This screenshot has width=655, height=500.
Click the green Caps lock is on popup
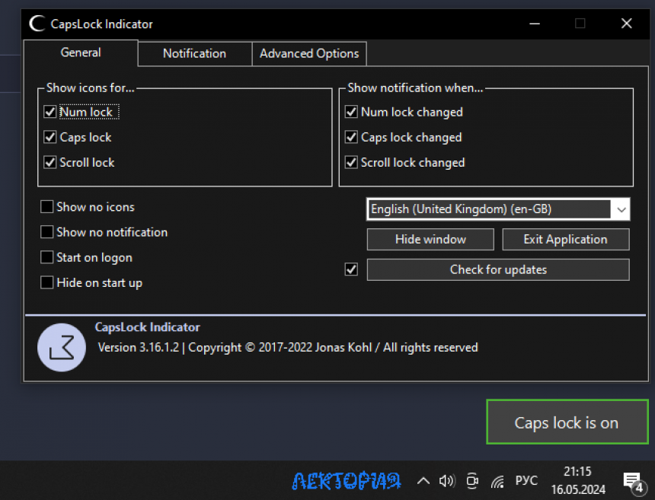click(567, 422)
